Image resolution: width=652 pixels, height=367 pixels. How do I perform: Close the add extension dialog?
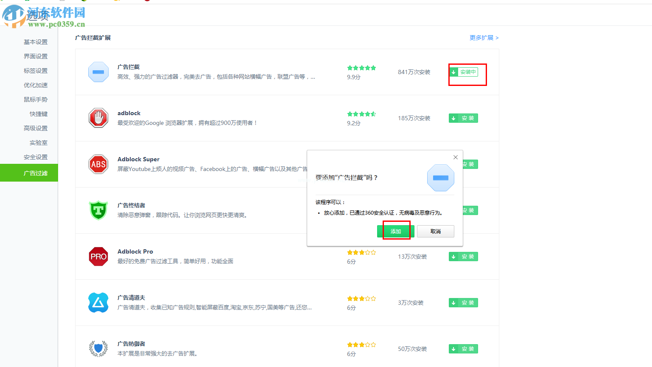[456, 157]
